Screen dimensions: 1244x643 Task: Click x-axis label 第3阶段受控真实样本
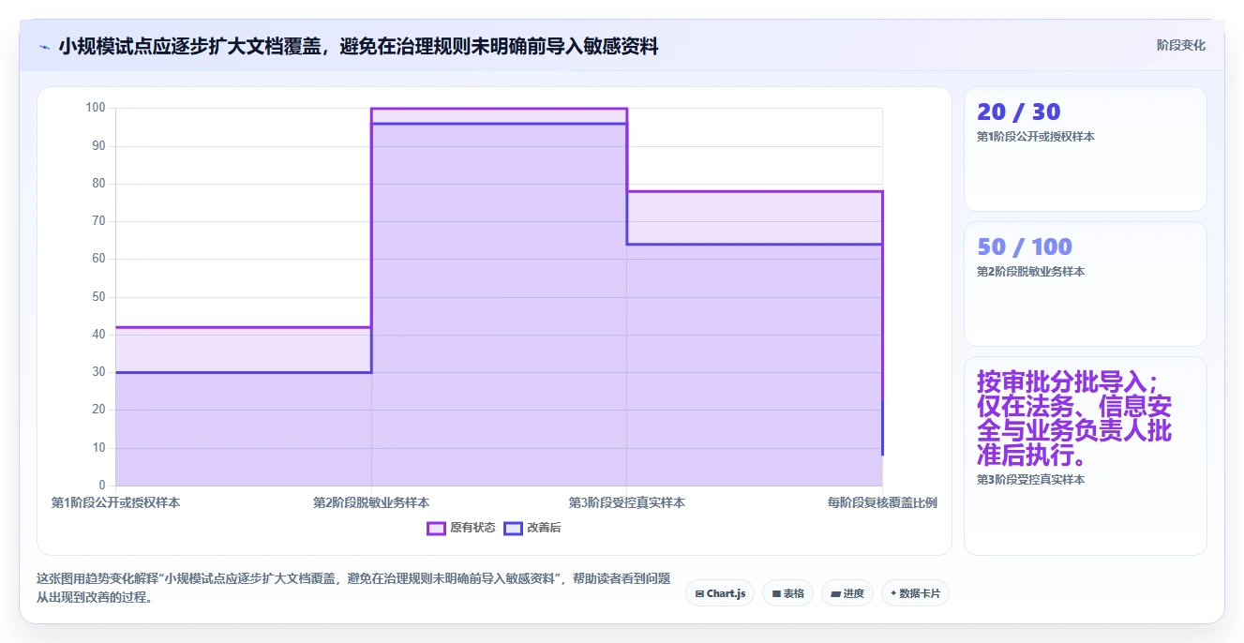click(627, 502)
